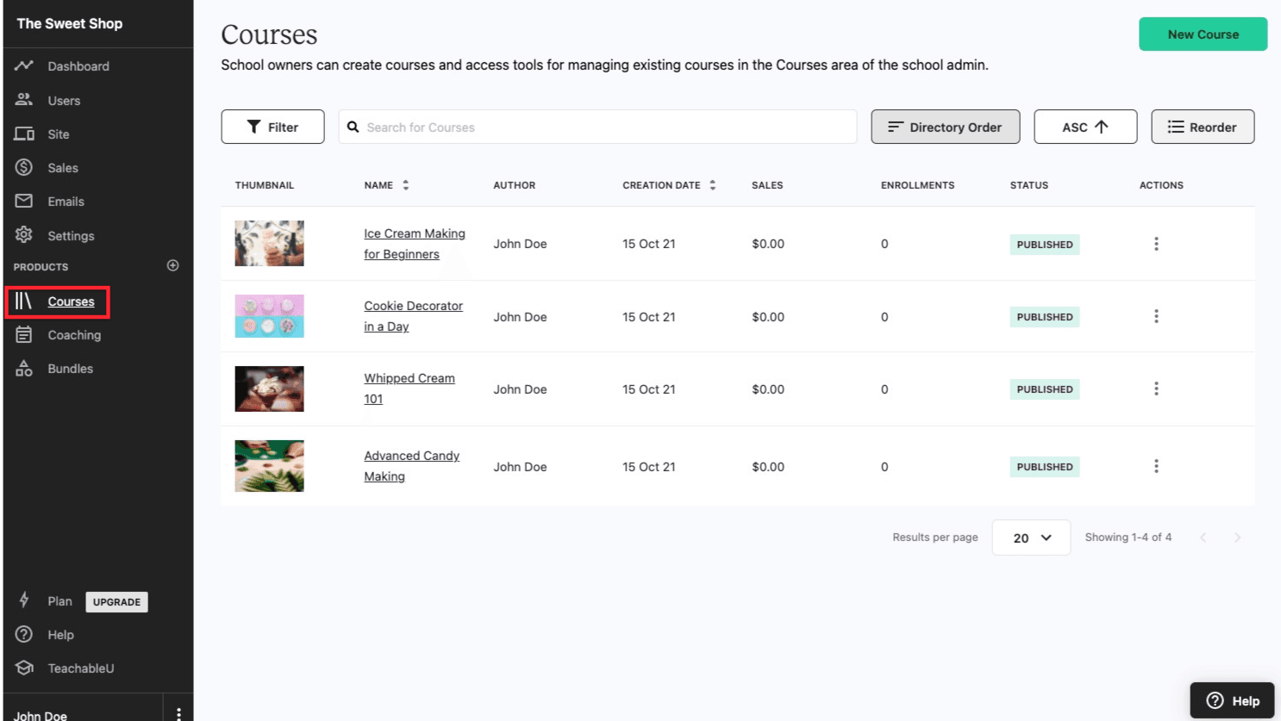The image size is (1281, 721).
Task: Expand the Results per page dropdown
Action: click(1031, 537)
